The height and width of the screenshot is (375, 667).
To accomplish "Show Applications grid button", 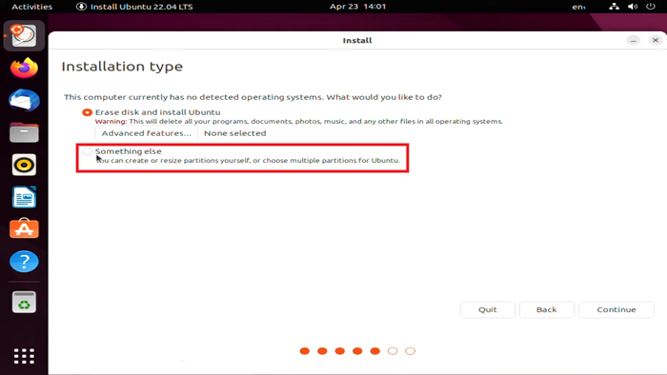I will click(x=24, y=356).
